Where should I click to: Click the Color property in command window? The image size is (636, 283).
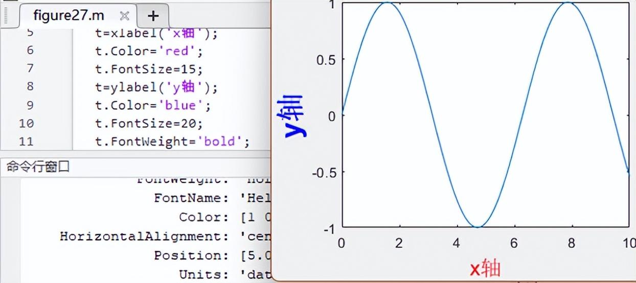pos(204,217)
